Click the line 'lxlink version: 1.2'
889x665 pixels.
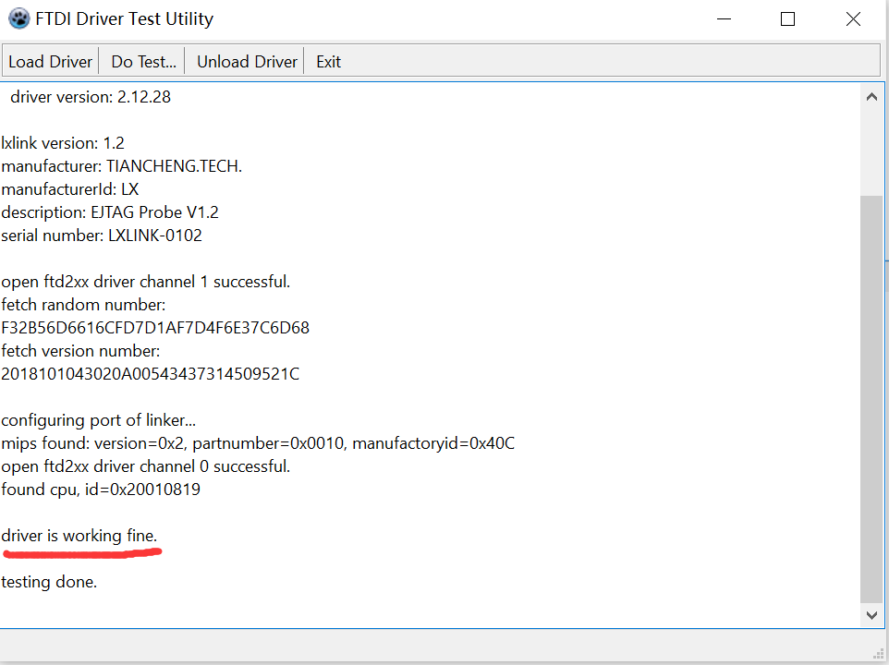point(63,143)
